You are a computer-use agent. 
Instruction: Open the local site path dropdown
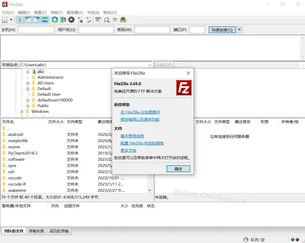coord(150,65)
